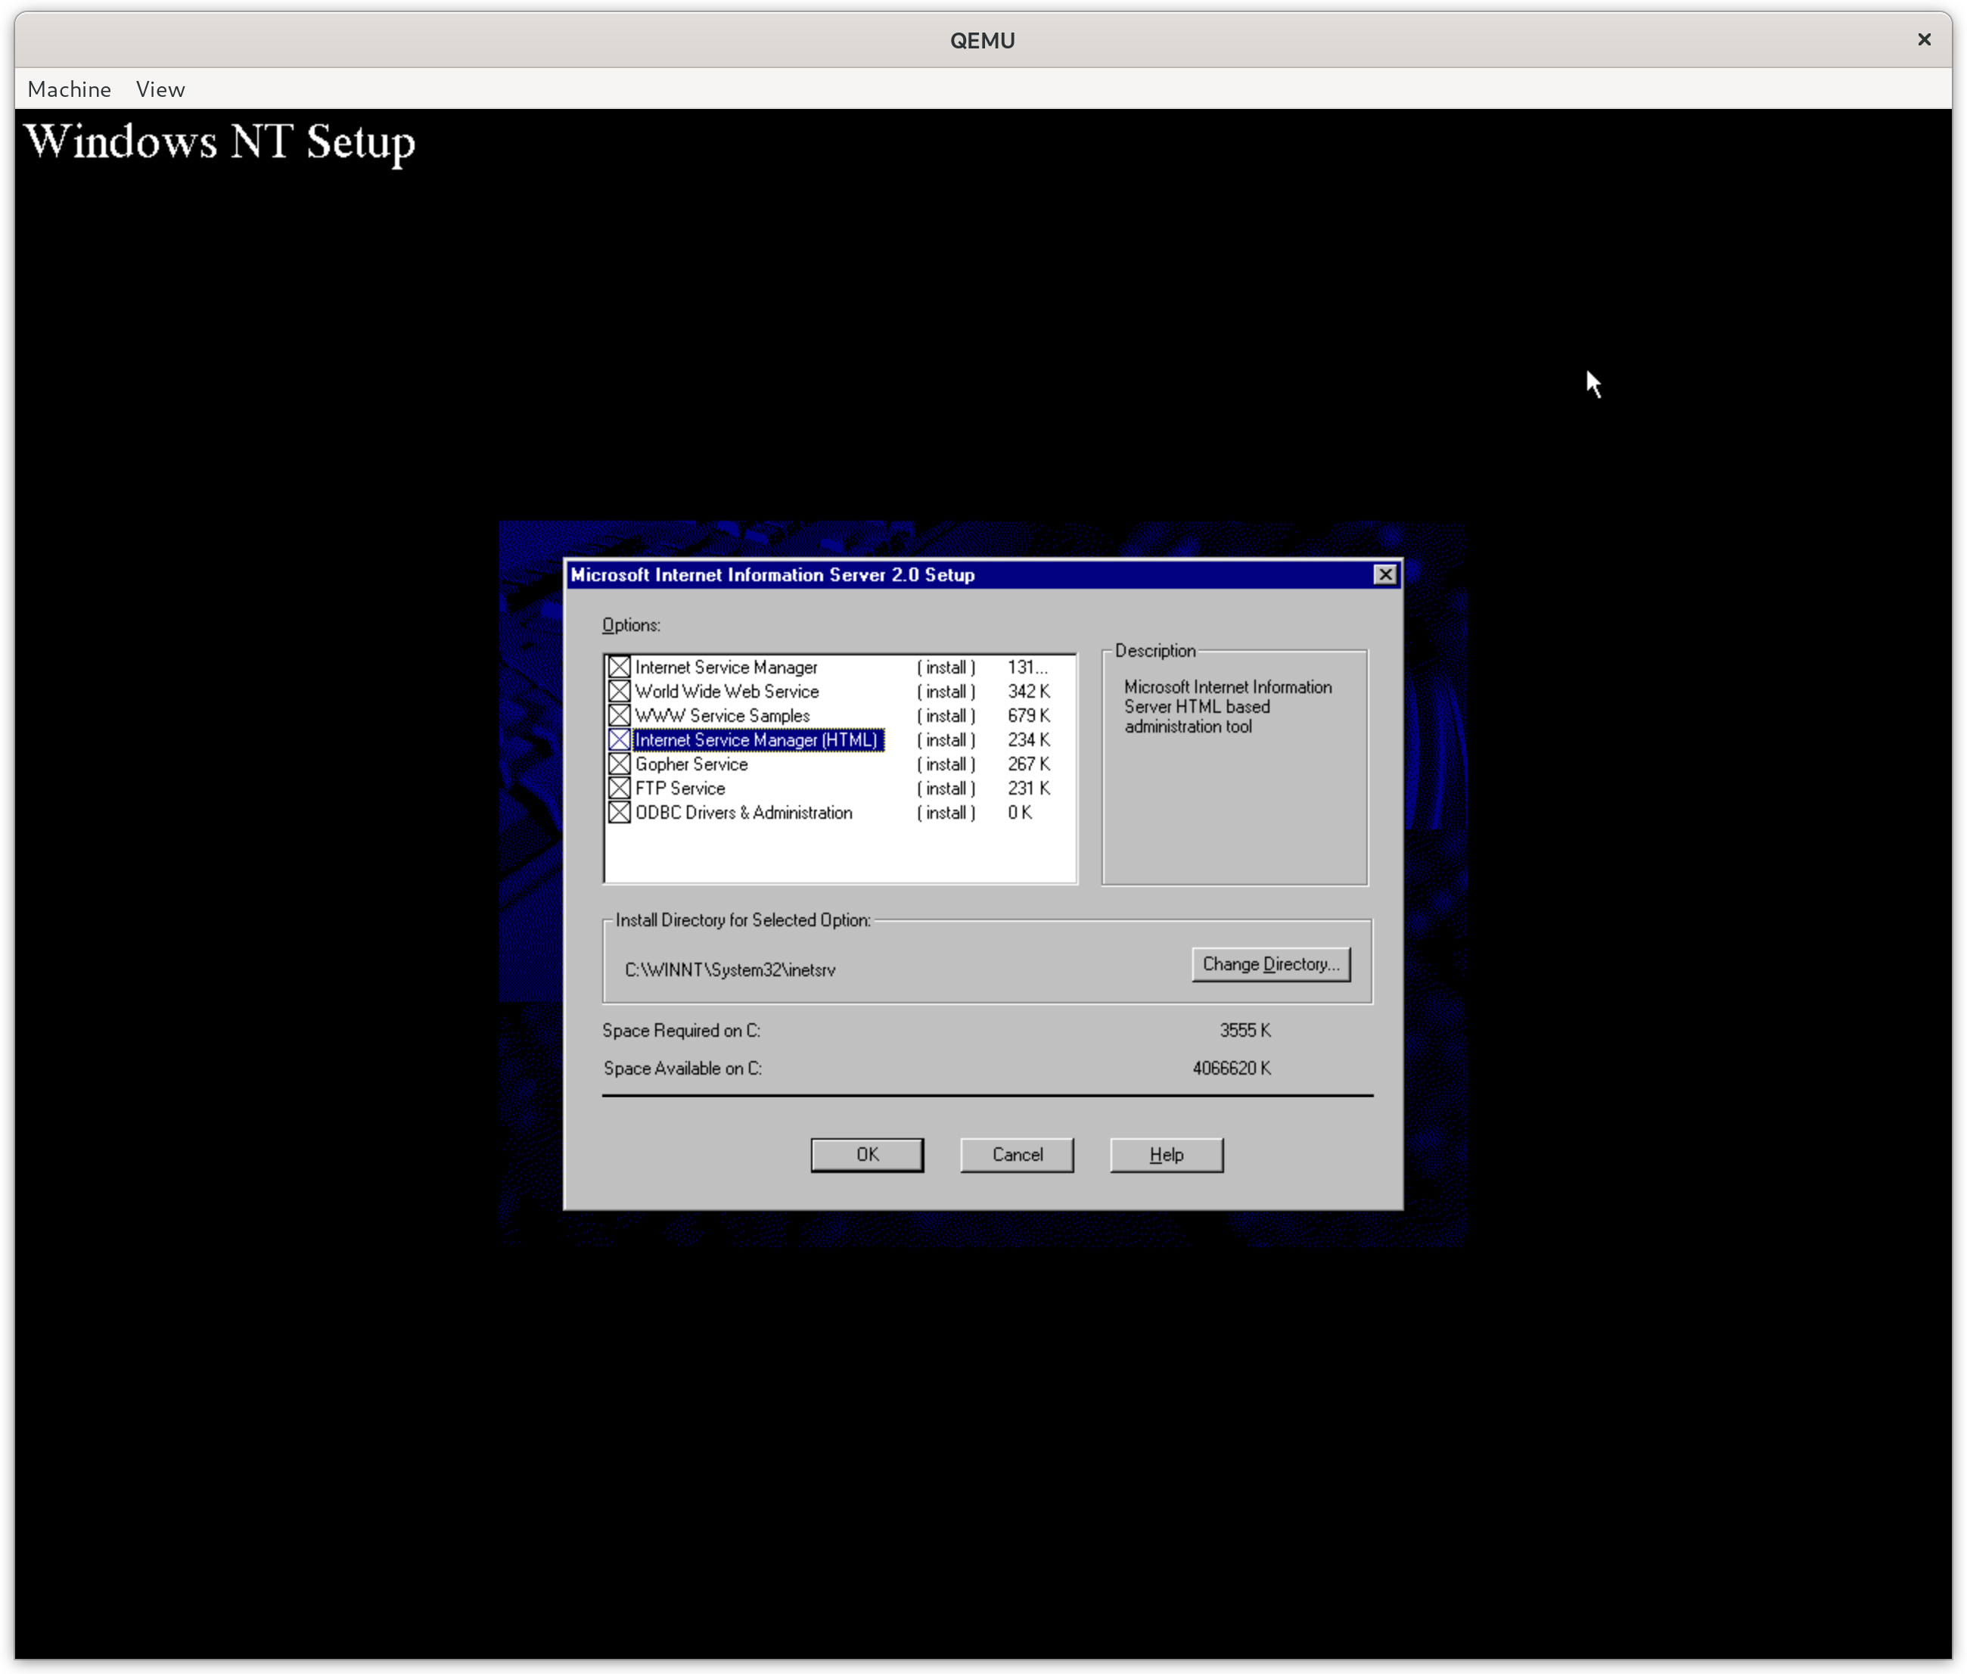Uncheck WWW Service Samples option
This screenshot has height=1674, width=1967.
620,715
